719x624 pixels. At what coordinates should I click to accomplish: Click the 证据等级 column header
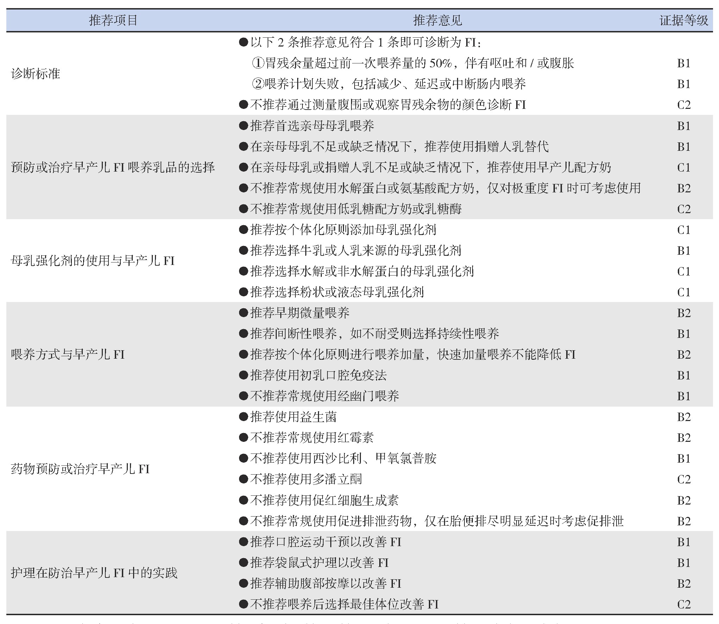tap(684, 20)
